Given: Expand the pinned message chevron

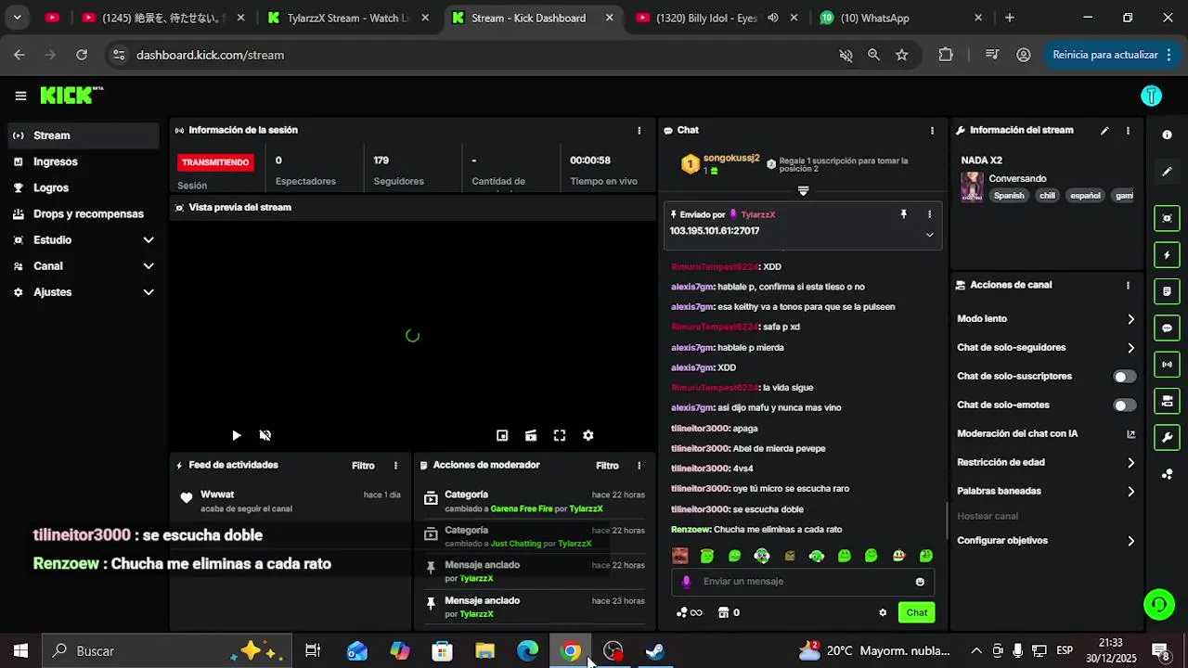Looking at the screenshot, I should [929, 235].
